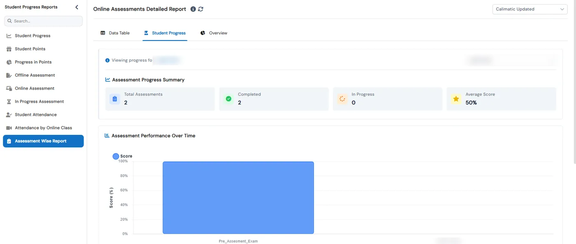Image resolution: width=576 pixels, height=244 pixels.
Task: Click the Assessment Wise Report clipboard icon
Action: (x=9, y=141)
